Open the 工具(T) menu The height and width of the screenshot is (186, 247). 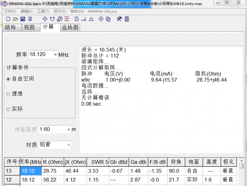tap(43, 11)
